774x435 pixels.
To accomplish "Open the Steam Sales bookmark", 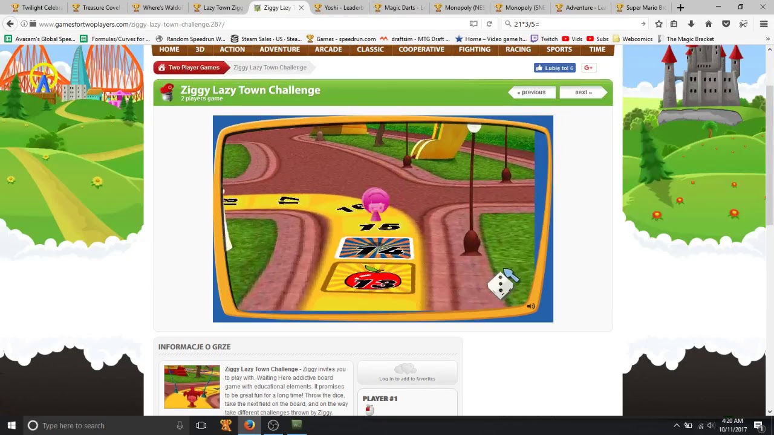I will [x=266, y=39].
